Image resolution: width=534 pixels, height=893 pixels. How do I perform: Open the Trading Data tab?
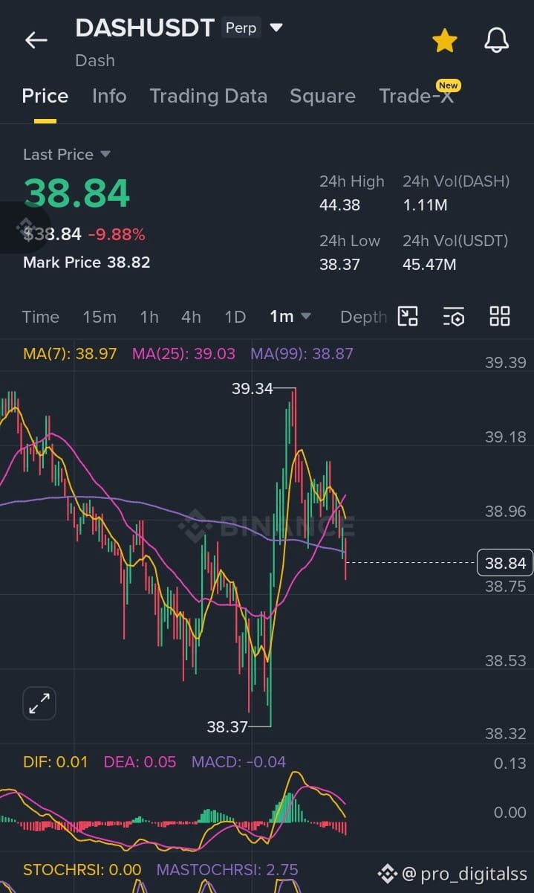208,96
